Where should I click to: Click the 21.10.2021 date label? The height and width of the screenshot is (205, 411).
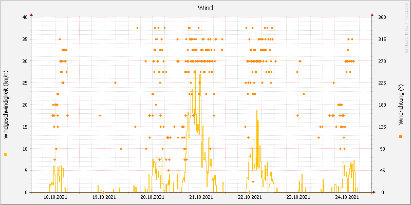click(x=201, y=197)
